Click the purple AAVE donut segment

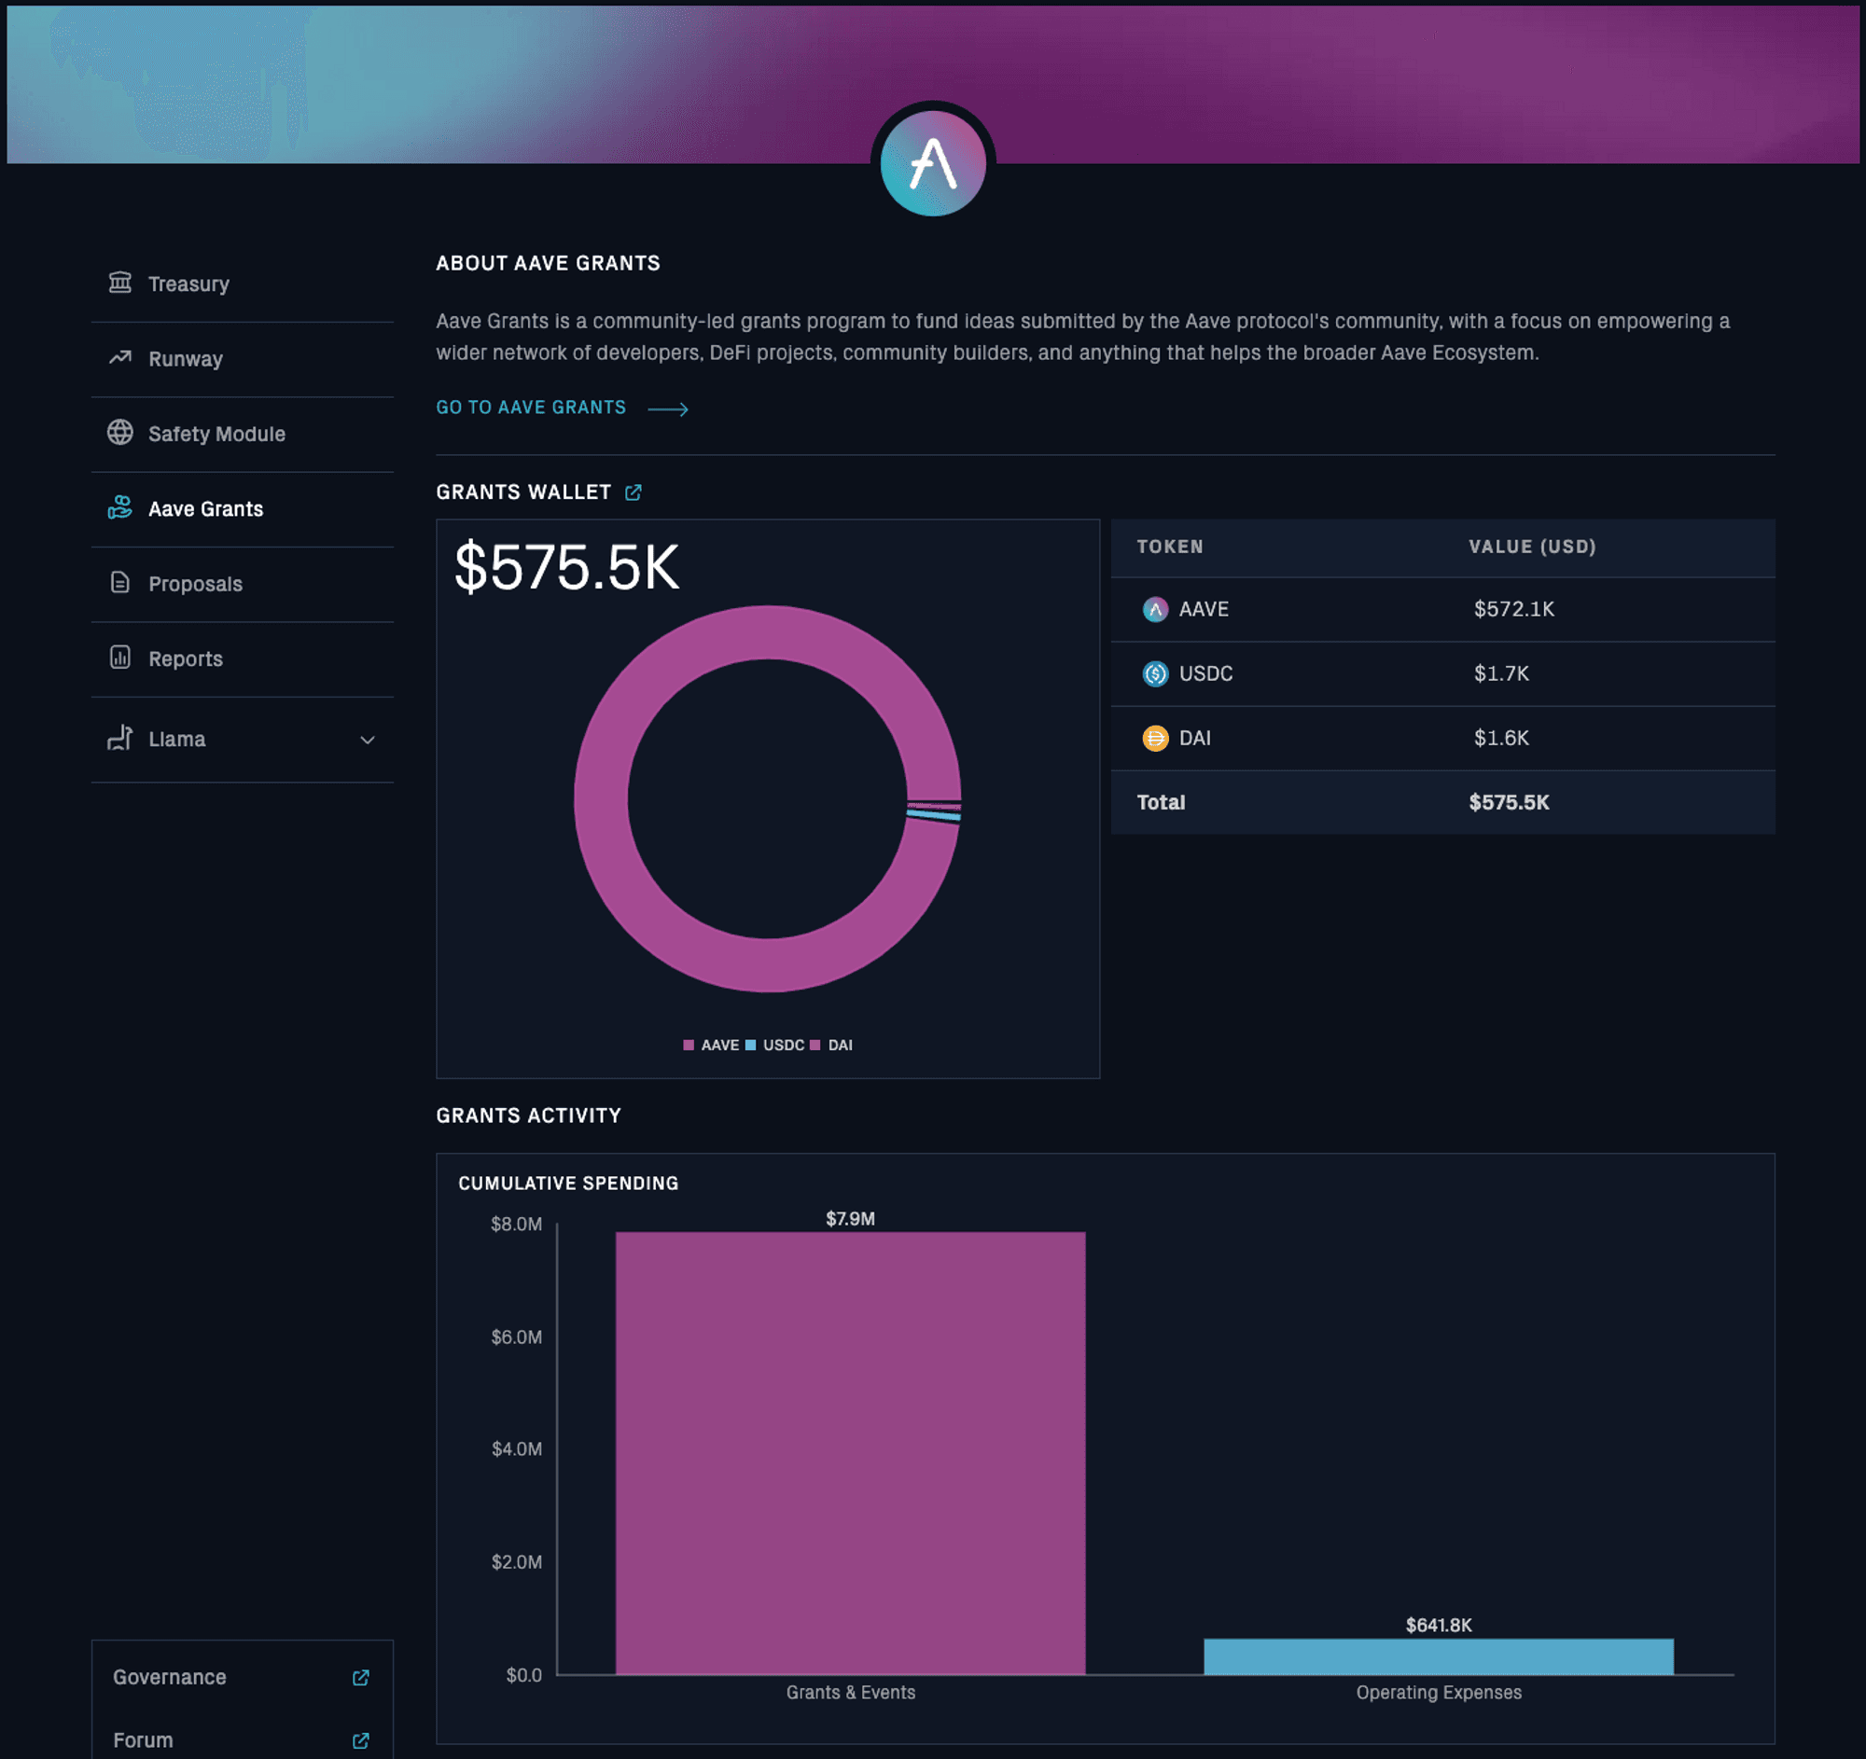click(602, 798)
